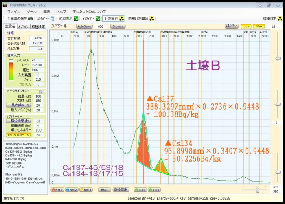Click the green waveform icon for パルス表示
This screenshot has width=285, height=204.
coord(76,19)
